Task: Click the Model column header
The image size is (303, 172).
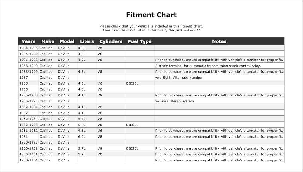Action: coord(67,41)
